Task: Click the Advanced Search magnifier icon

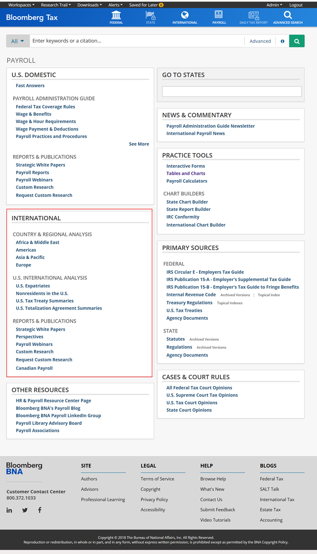Action: pyautogui.click(x=288, y=15)
